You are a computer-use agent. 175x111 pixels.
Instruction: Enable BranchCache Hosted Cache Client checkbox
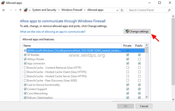click(25, 72)
